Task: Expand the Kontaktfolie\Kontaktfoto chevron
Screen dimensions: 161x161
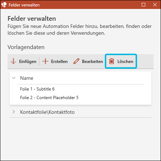Action: (x=14, y=112)
